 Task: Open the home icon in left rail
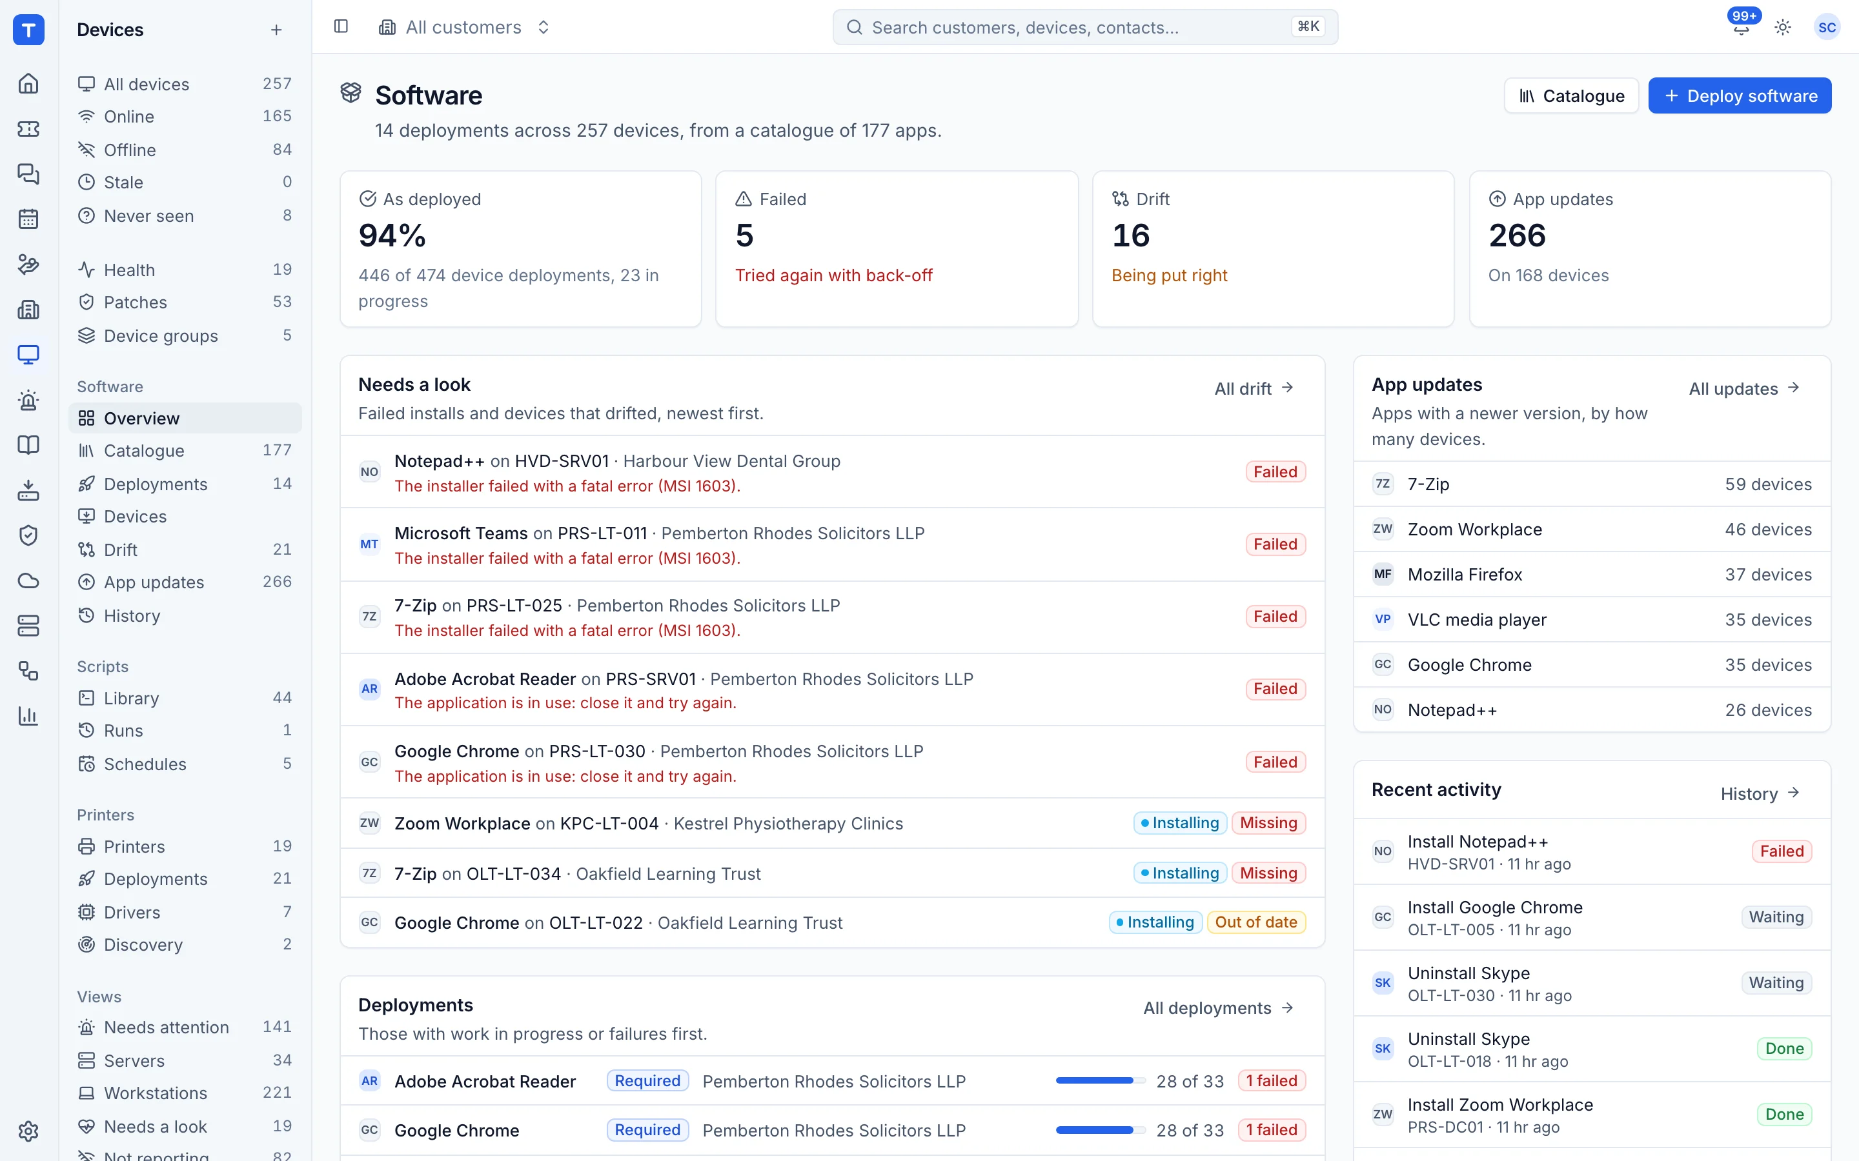pos(28,83)
